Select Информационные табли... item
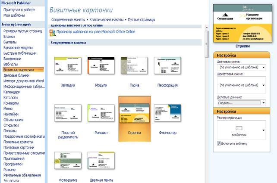277x183 pixels. point(24,87)
